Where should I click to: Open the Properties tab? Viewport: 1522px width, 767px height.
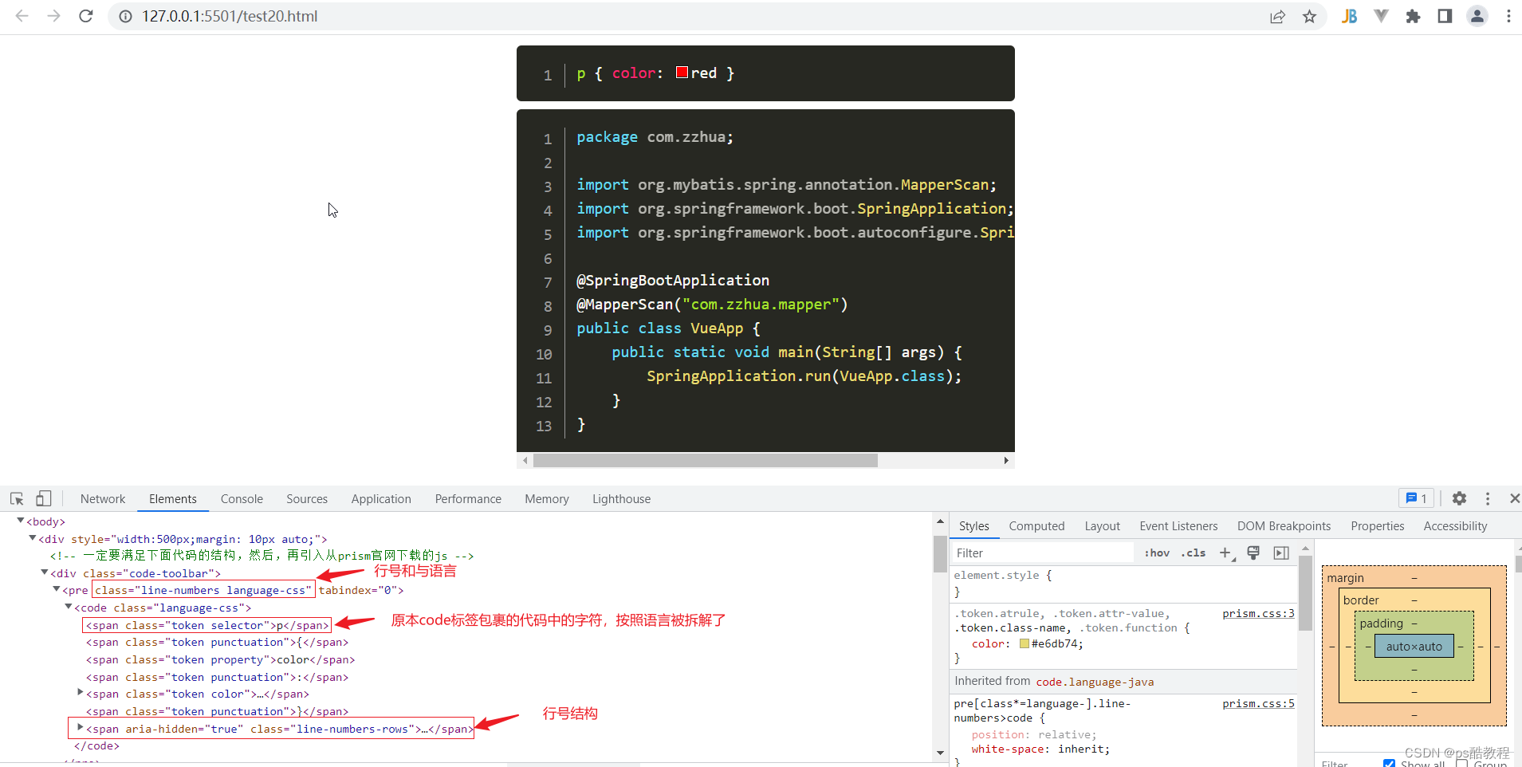pyautogui.click(x=1377, y=525)
